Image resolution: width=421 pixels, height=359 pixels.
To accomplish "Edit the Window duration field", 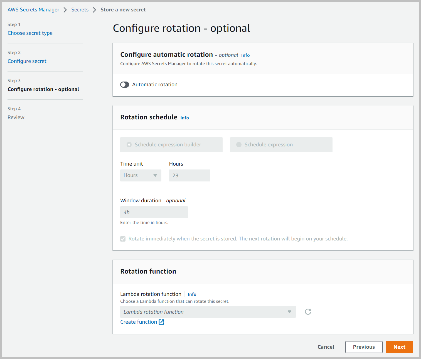I will click(154, 212).
